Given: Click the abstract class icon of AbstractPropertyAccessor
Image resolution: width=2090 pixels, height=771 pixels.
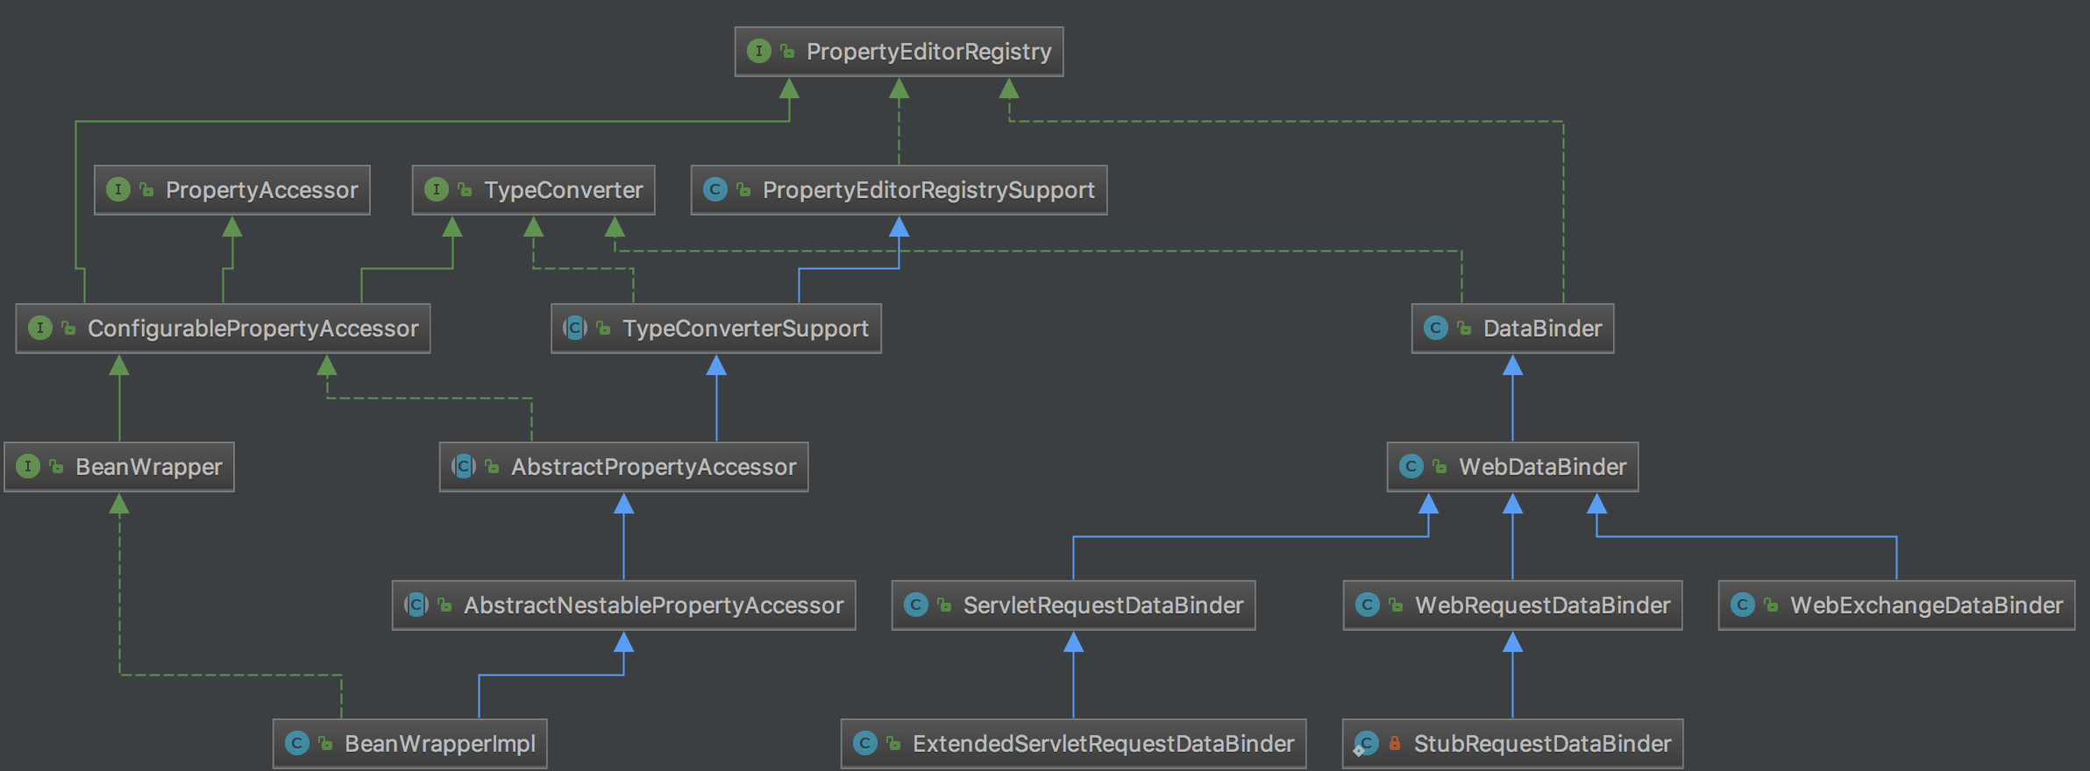Looking at the screenshot, I should coord(464,466).
